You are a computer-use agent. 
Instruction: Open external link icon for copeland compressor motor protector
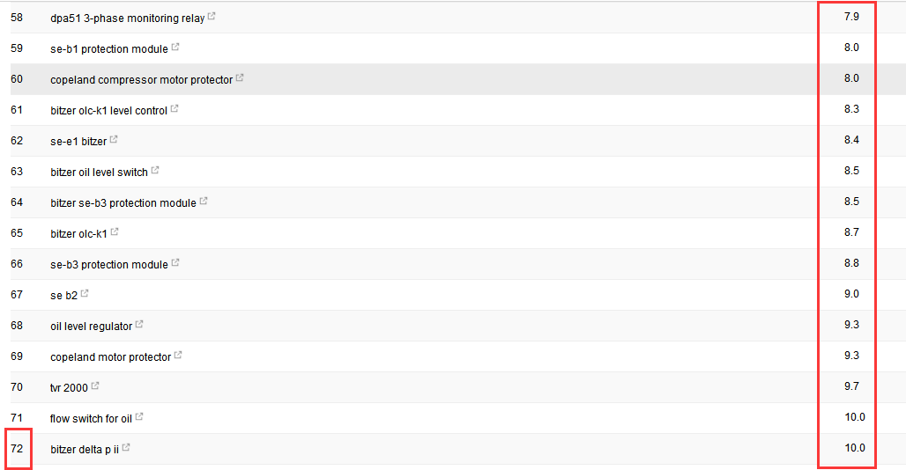click(x=240, y=78)
